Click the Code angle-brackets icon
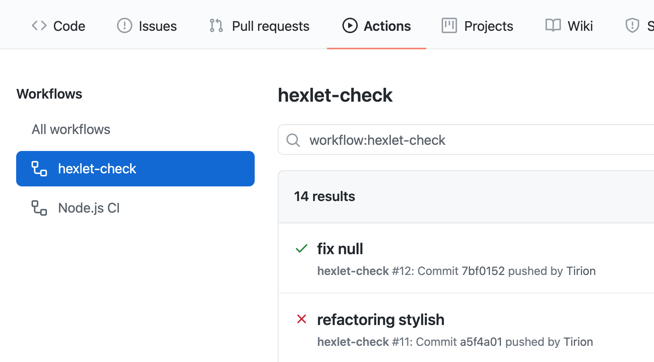Viewport: 654px width, 362px height. pos(39,26)
